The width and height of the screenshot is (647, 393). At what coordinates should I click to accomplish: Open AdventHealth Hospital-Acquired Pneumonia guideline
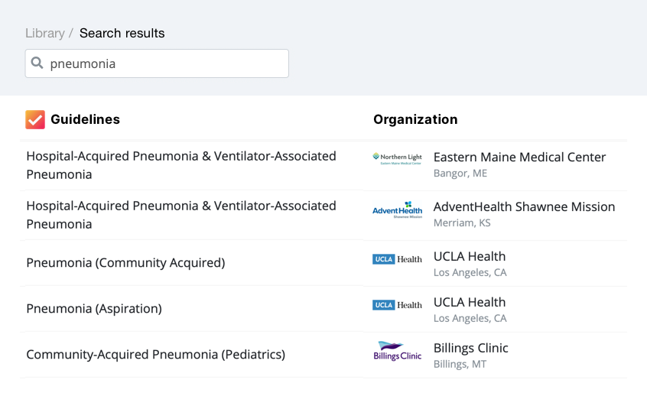tap(181, 215)
